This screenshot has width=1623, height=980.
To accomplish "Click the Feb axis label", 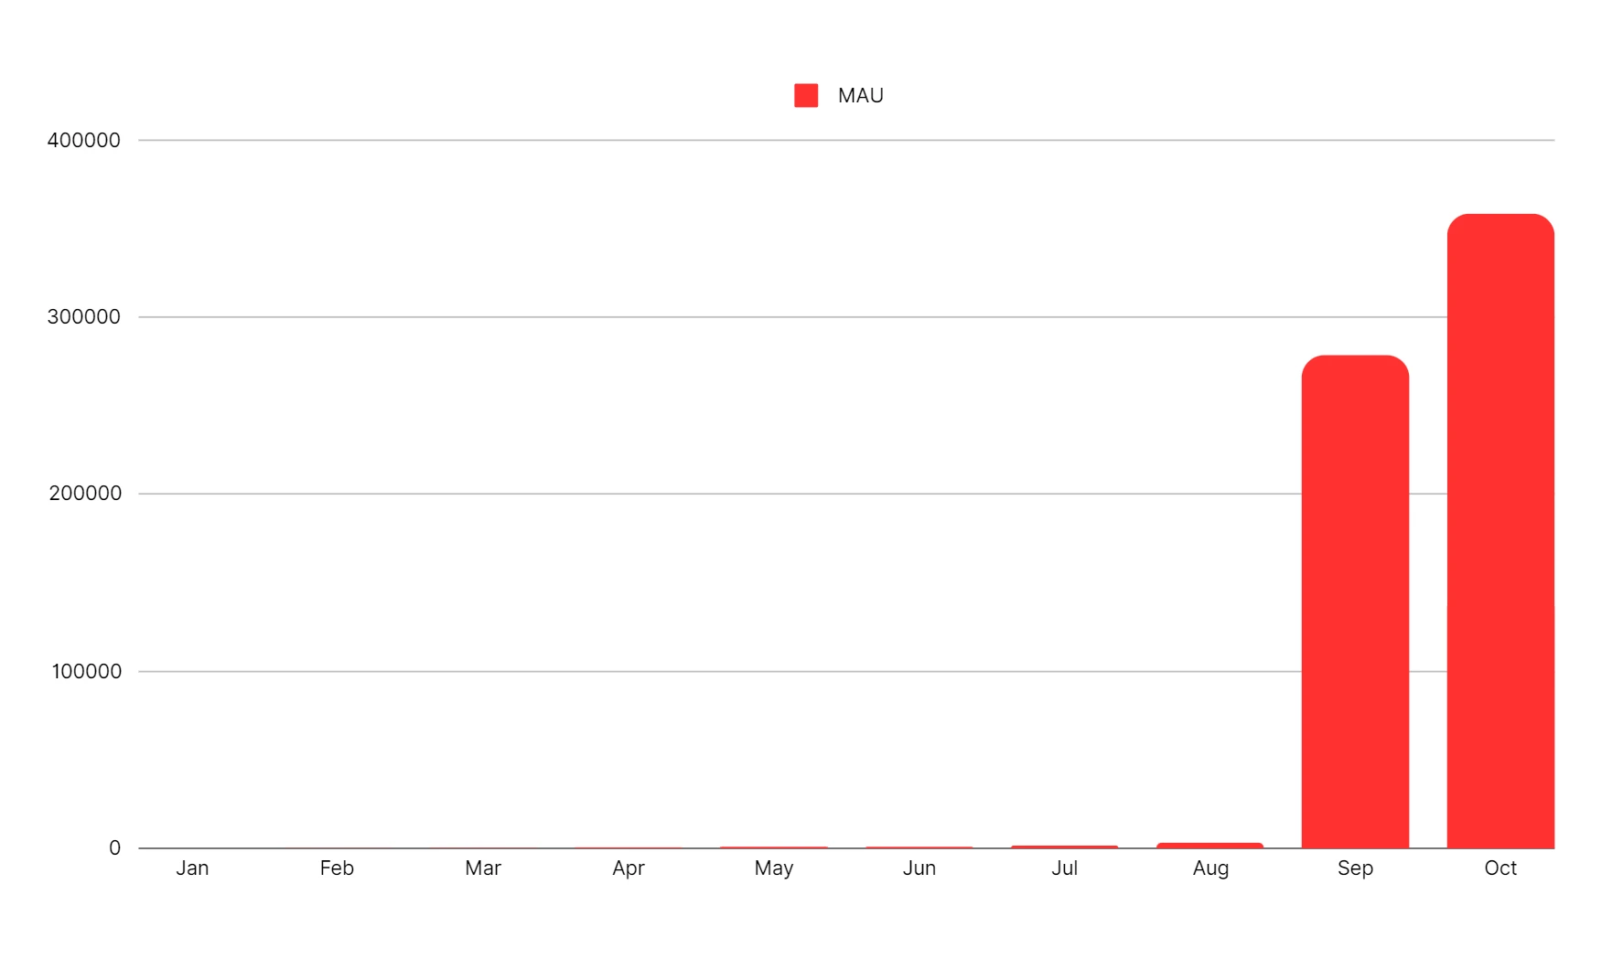I will point(337,868).
